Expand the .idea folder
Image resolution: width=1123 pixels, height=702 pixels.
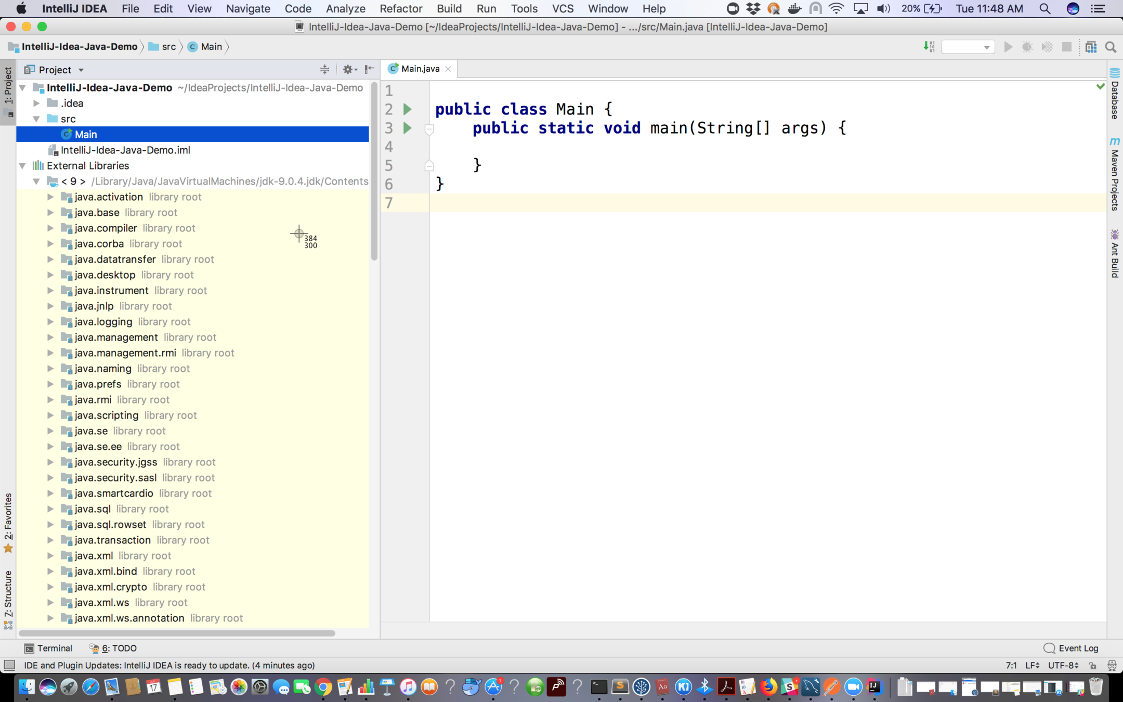pos(36,103)
